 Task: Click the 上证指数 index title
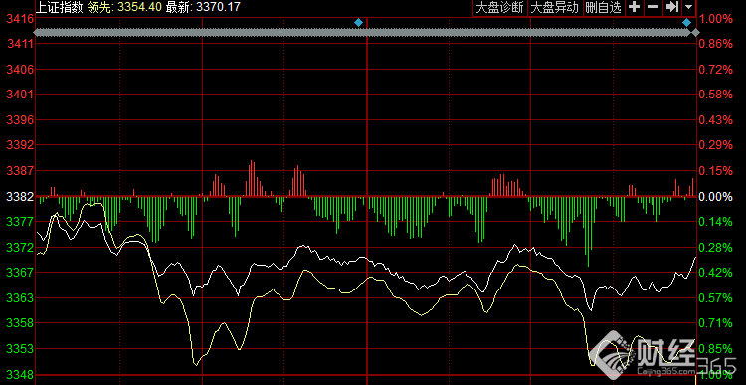tap(59, 7)
